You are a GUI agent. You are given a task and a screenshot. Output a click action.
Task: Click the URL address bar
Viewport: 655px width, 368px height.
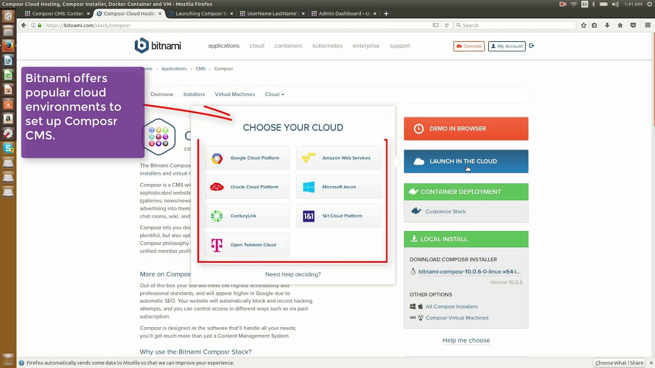[x=235, y=25]
